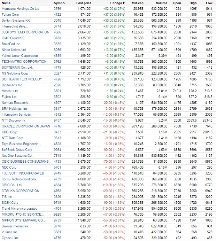Open BrainPad Inc link
216x241 pixels.
(x=11, y=44)
